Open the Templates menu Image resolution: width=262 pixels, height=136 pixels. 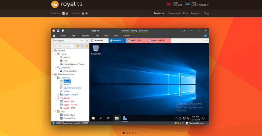point(85,36)
